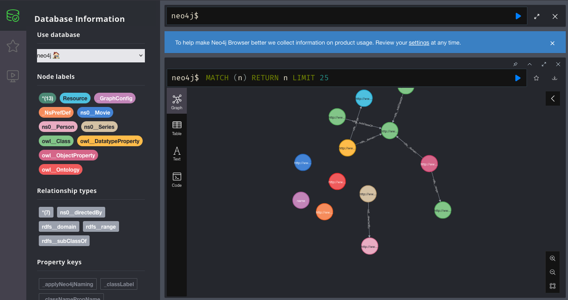Save the MATCH query as a favorite
This screenshot has width=568, height=300.
click(x=536, y=78)
